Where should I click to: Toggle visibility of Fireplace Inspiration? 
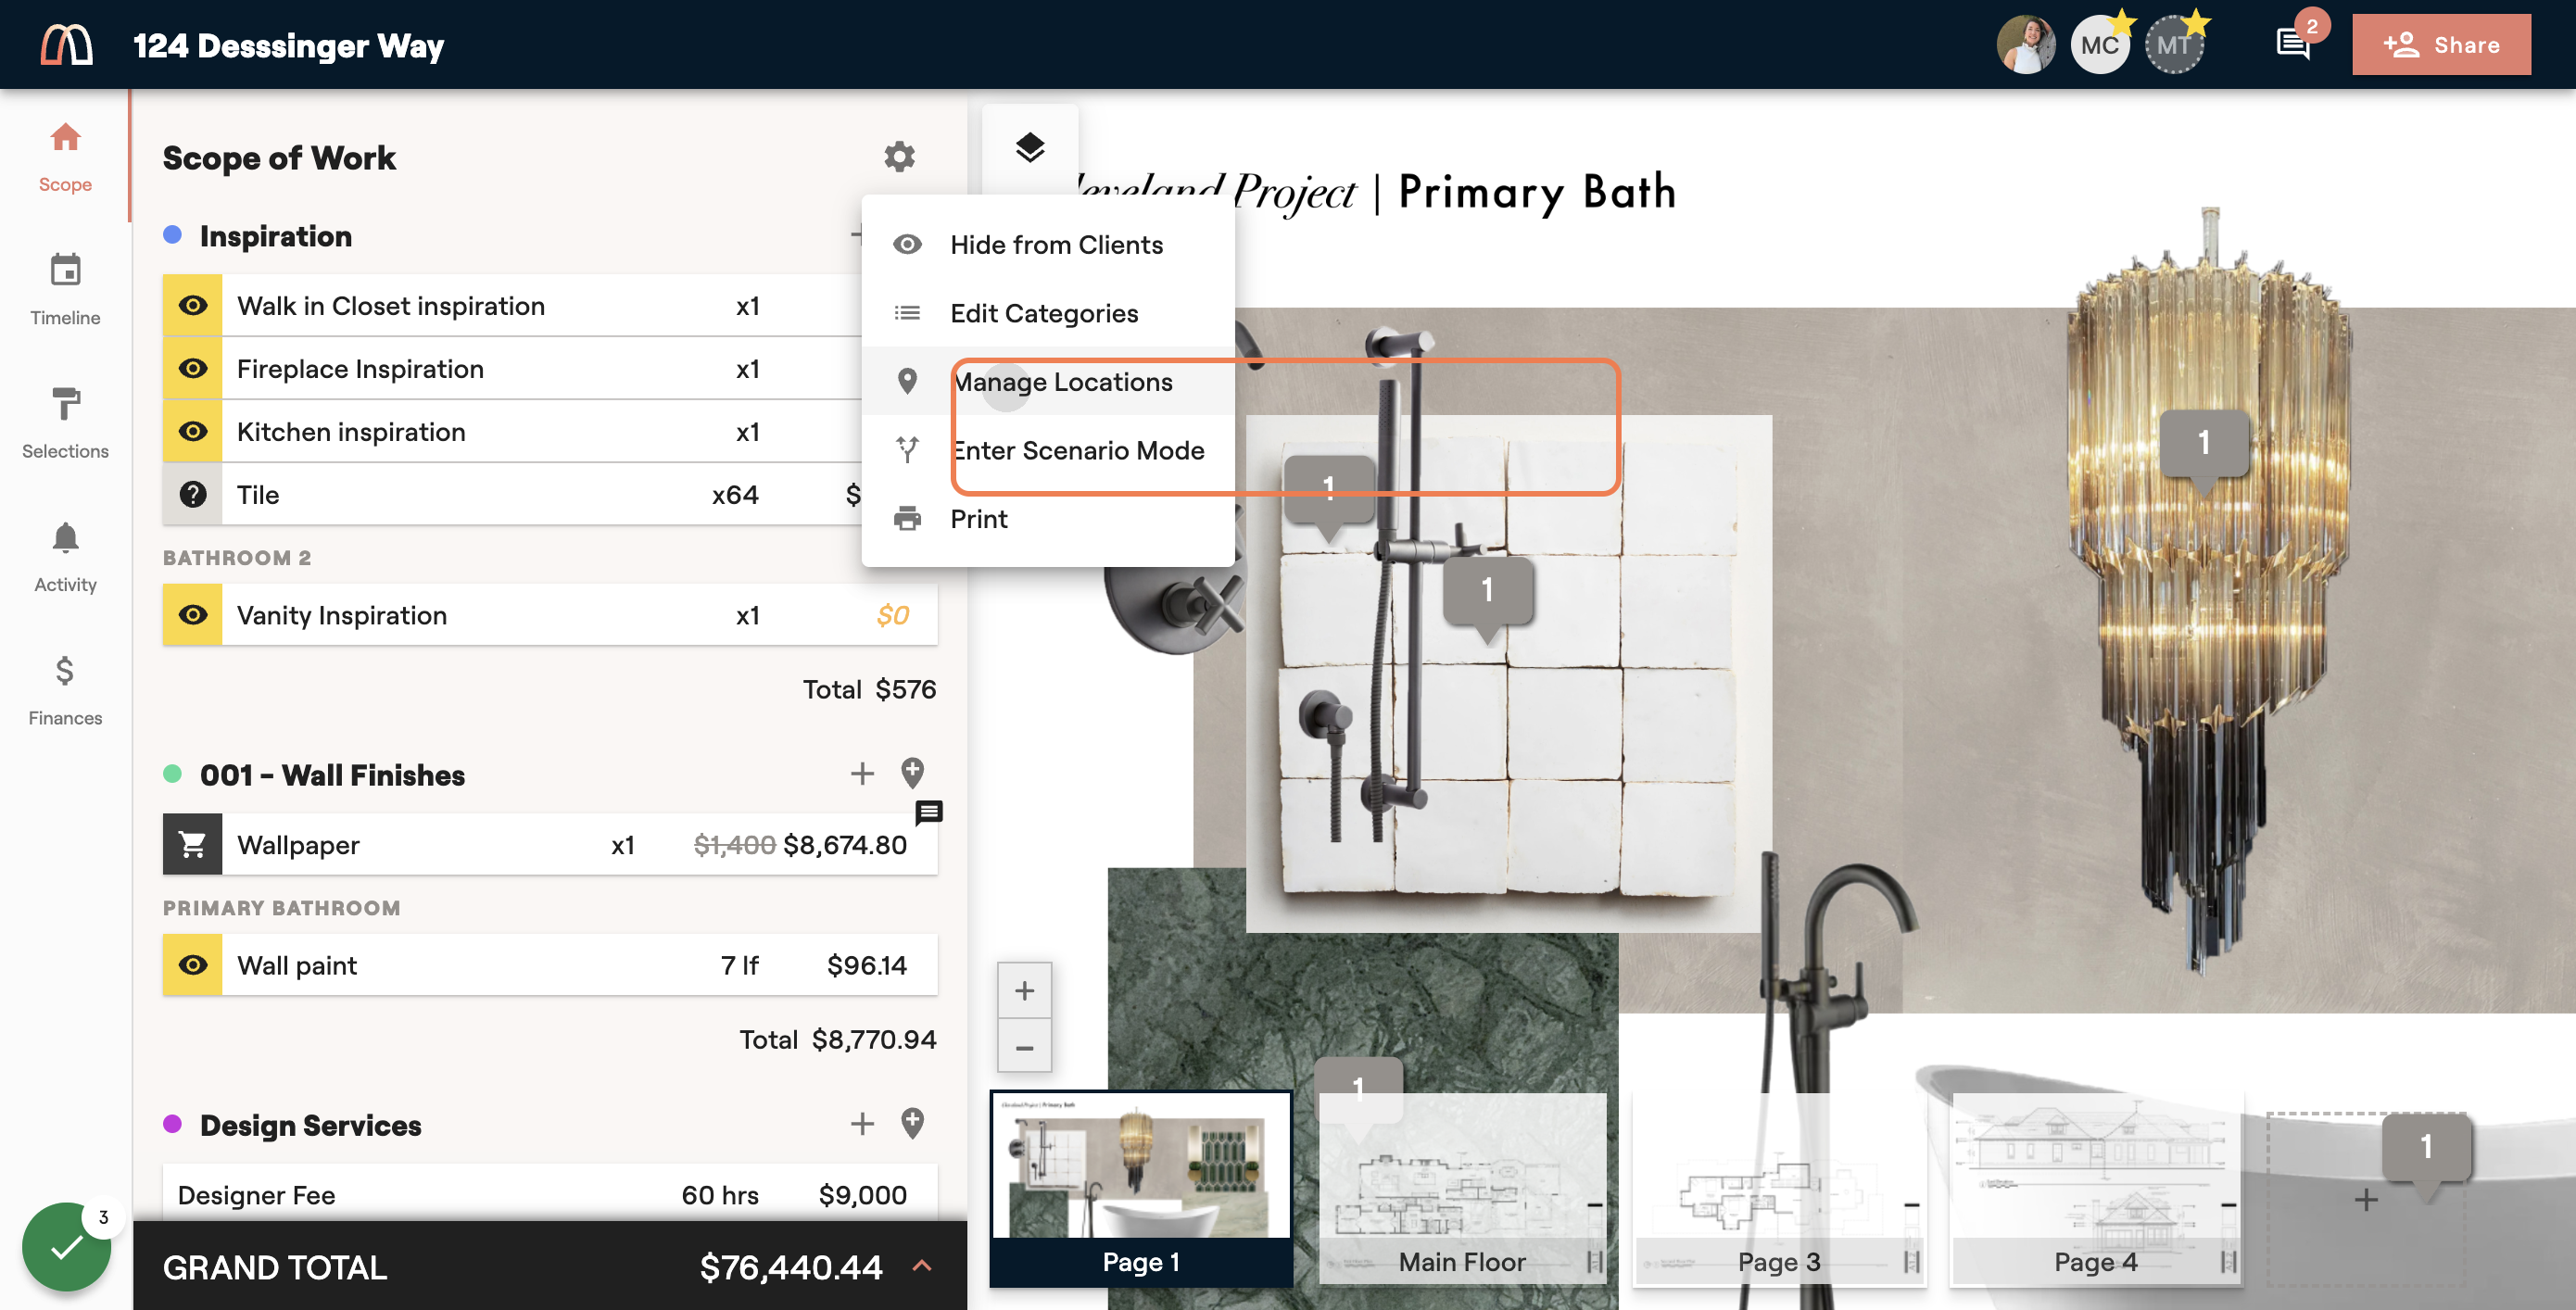(x=193, y=369)
